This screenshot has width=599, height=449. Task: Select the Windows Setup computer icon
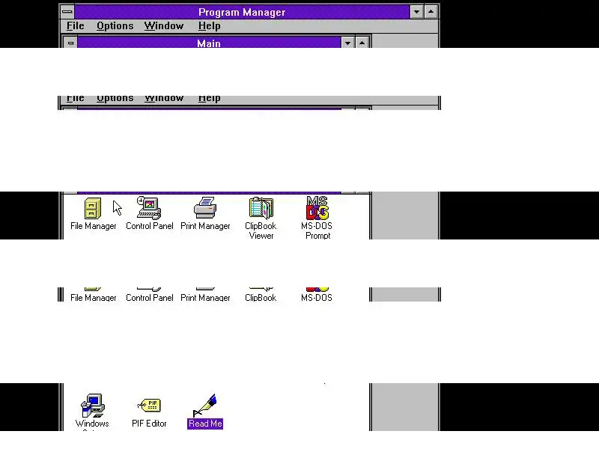click(92, 406)
